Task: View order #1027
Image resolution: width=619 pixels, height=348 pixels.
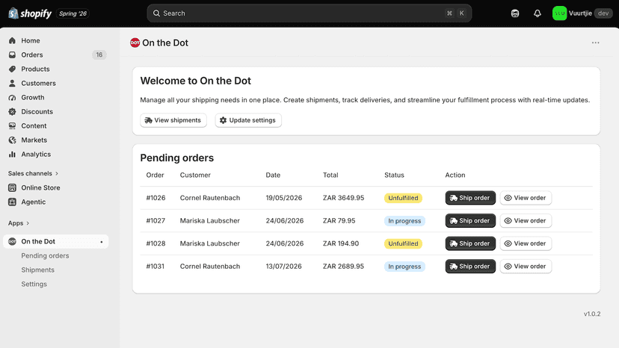Action: click(526, 221)
